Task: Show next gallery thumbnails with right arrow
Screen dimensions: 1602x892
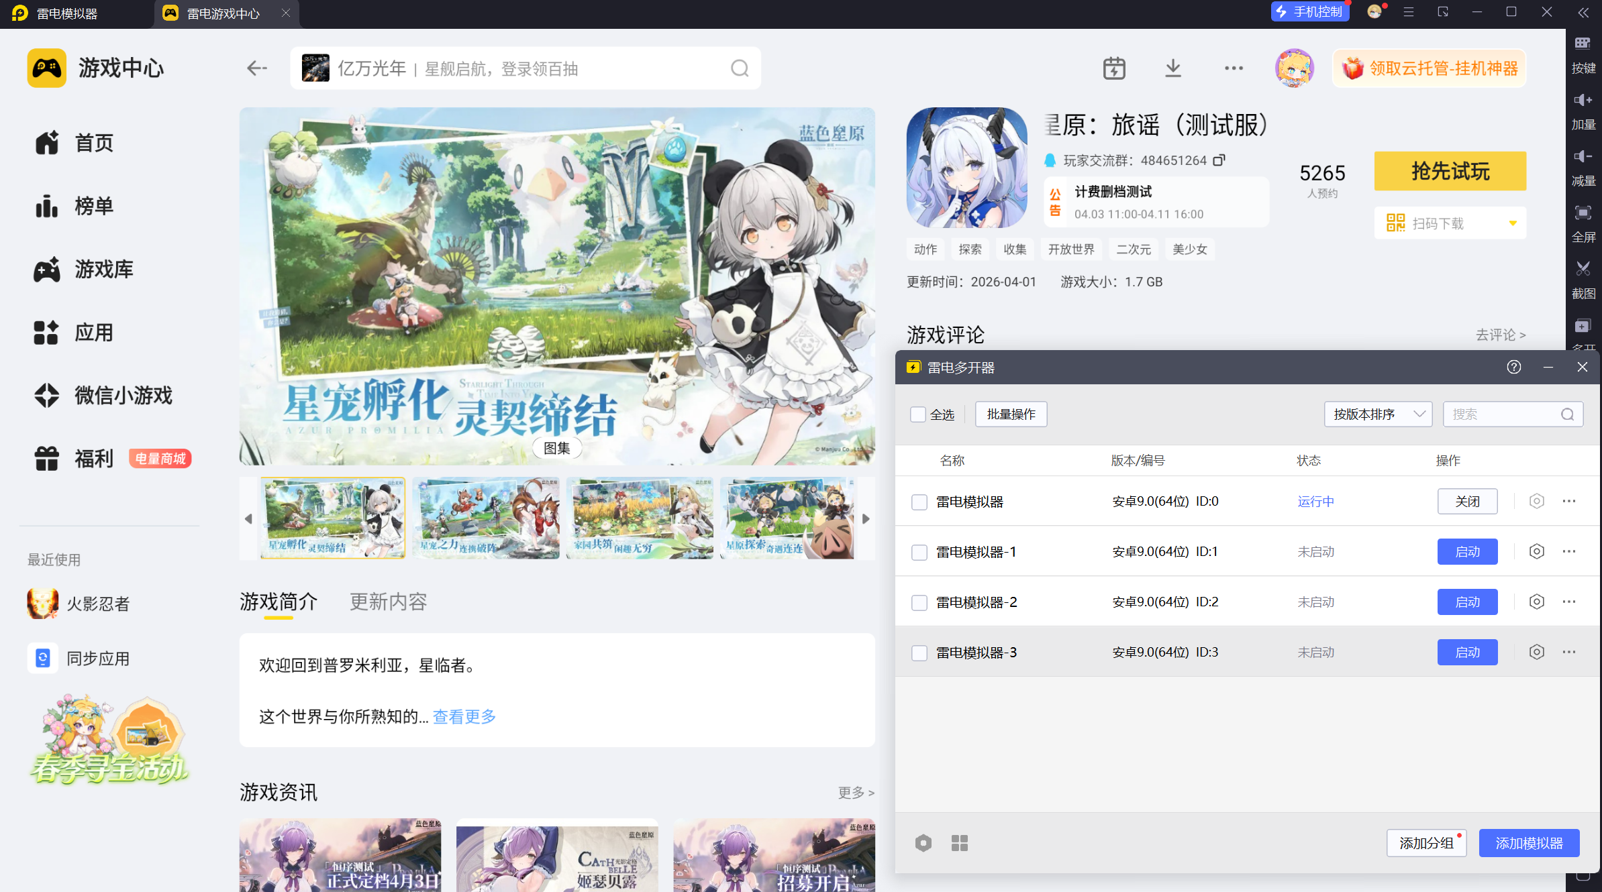Action: [866, 518]
